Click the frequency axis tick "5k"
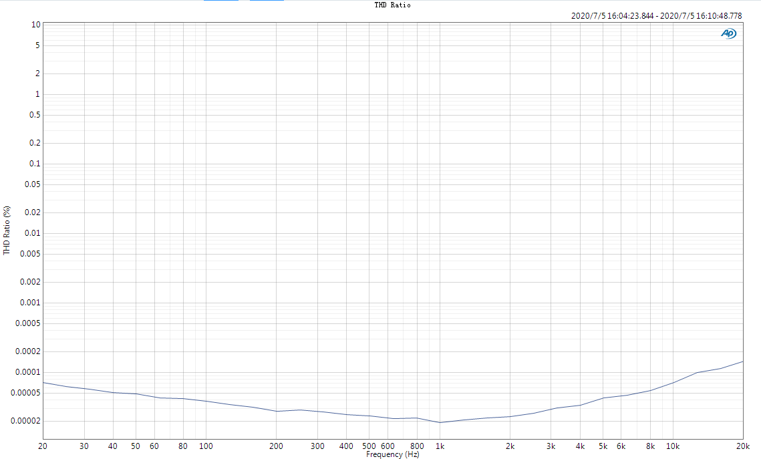The width and height of the screenshot is (761, 459). point(603,446)
